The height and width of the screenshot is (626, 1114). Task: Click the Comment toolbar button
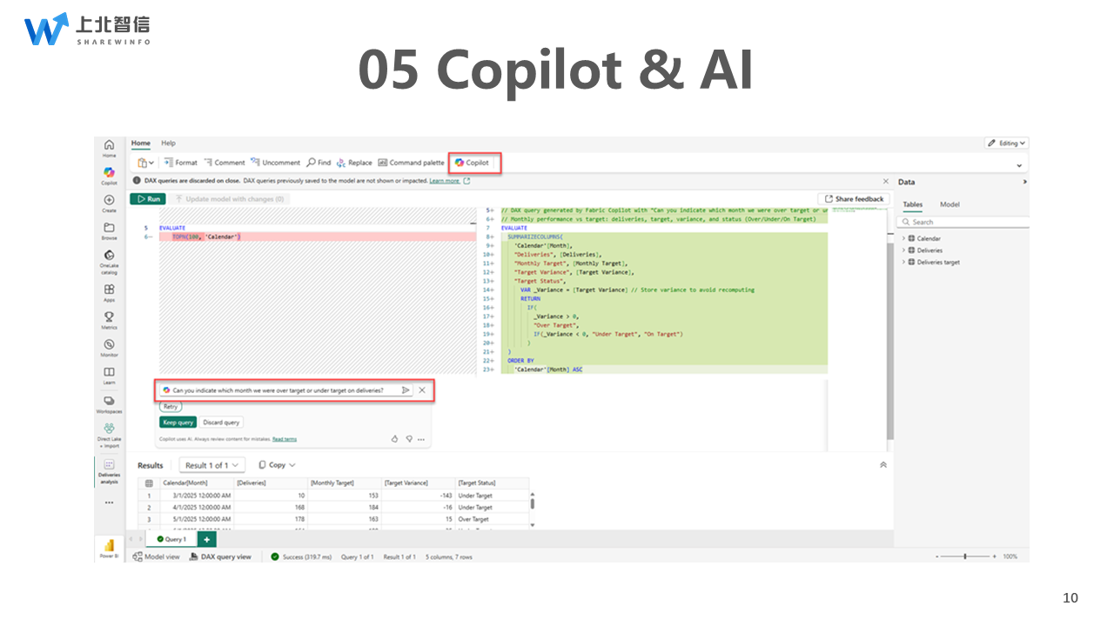click(x=225, y=163)
